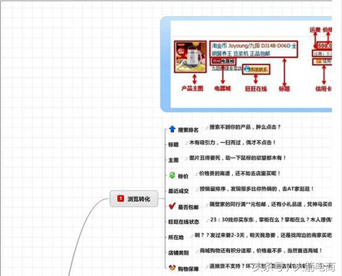This screenshot has height=276, width=342.
Task: Select the 最近成交 topic
Action: [178, 191]
